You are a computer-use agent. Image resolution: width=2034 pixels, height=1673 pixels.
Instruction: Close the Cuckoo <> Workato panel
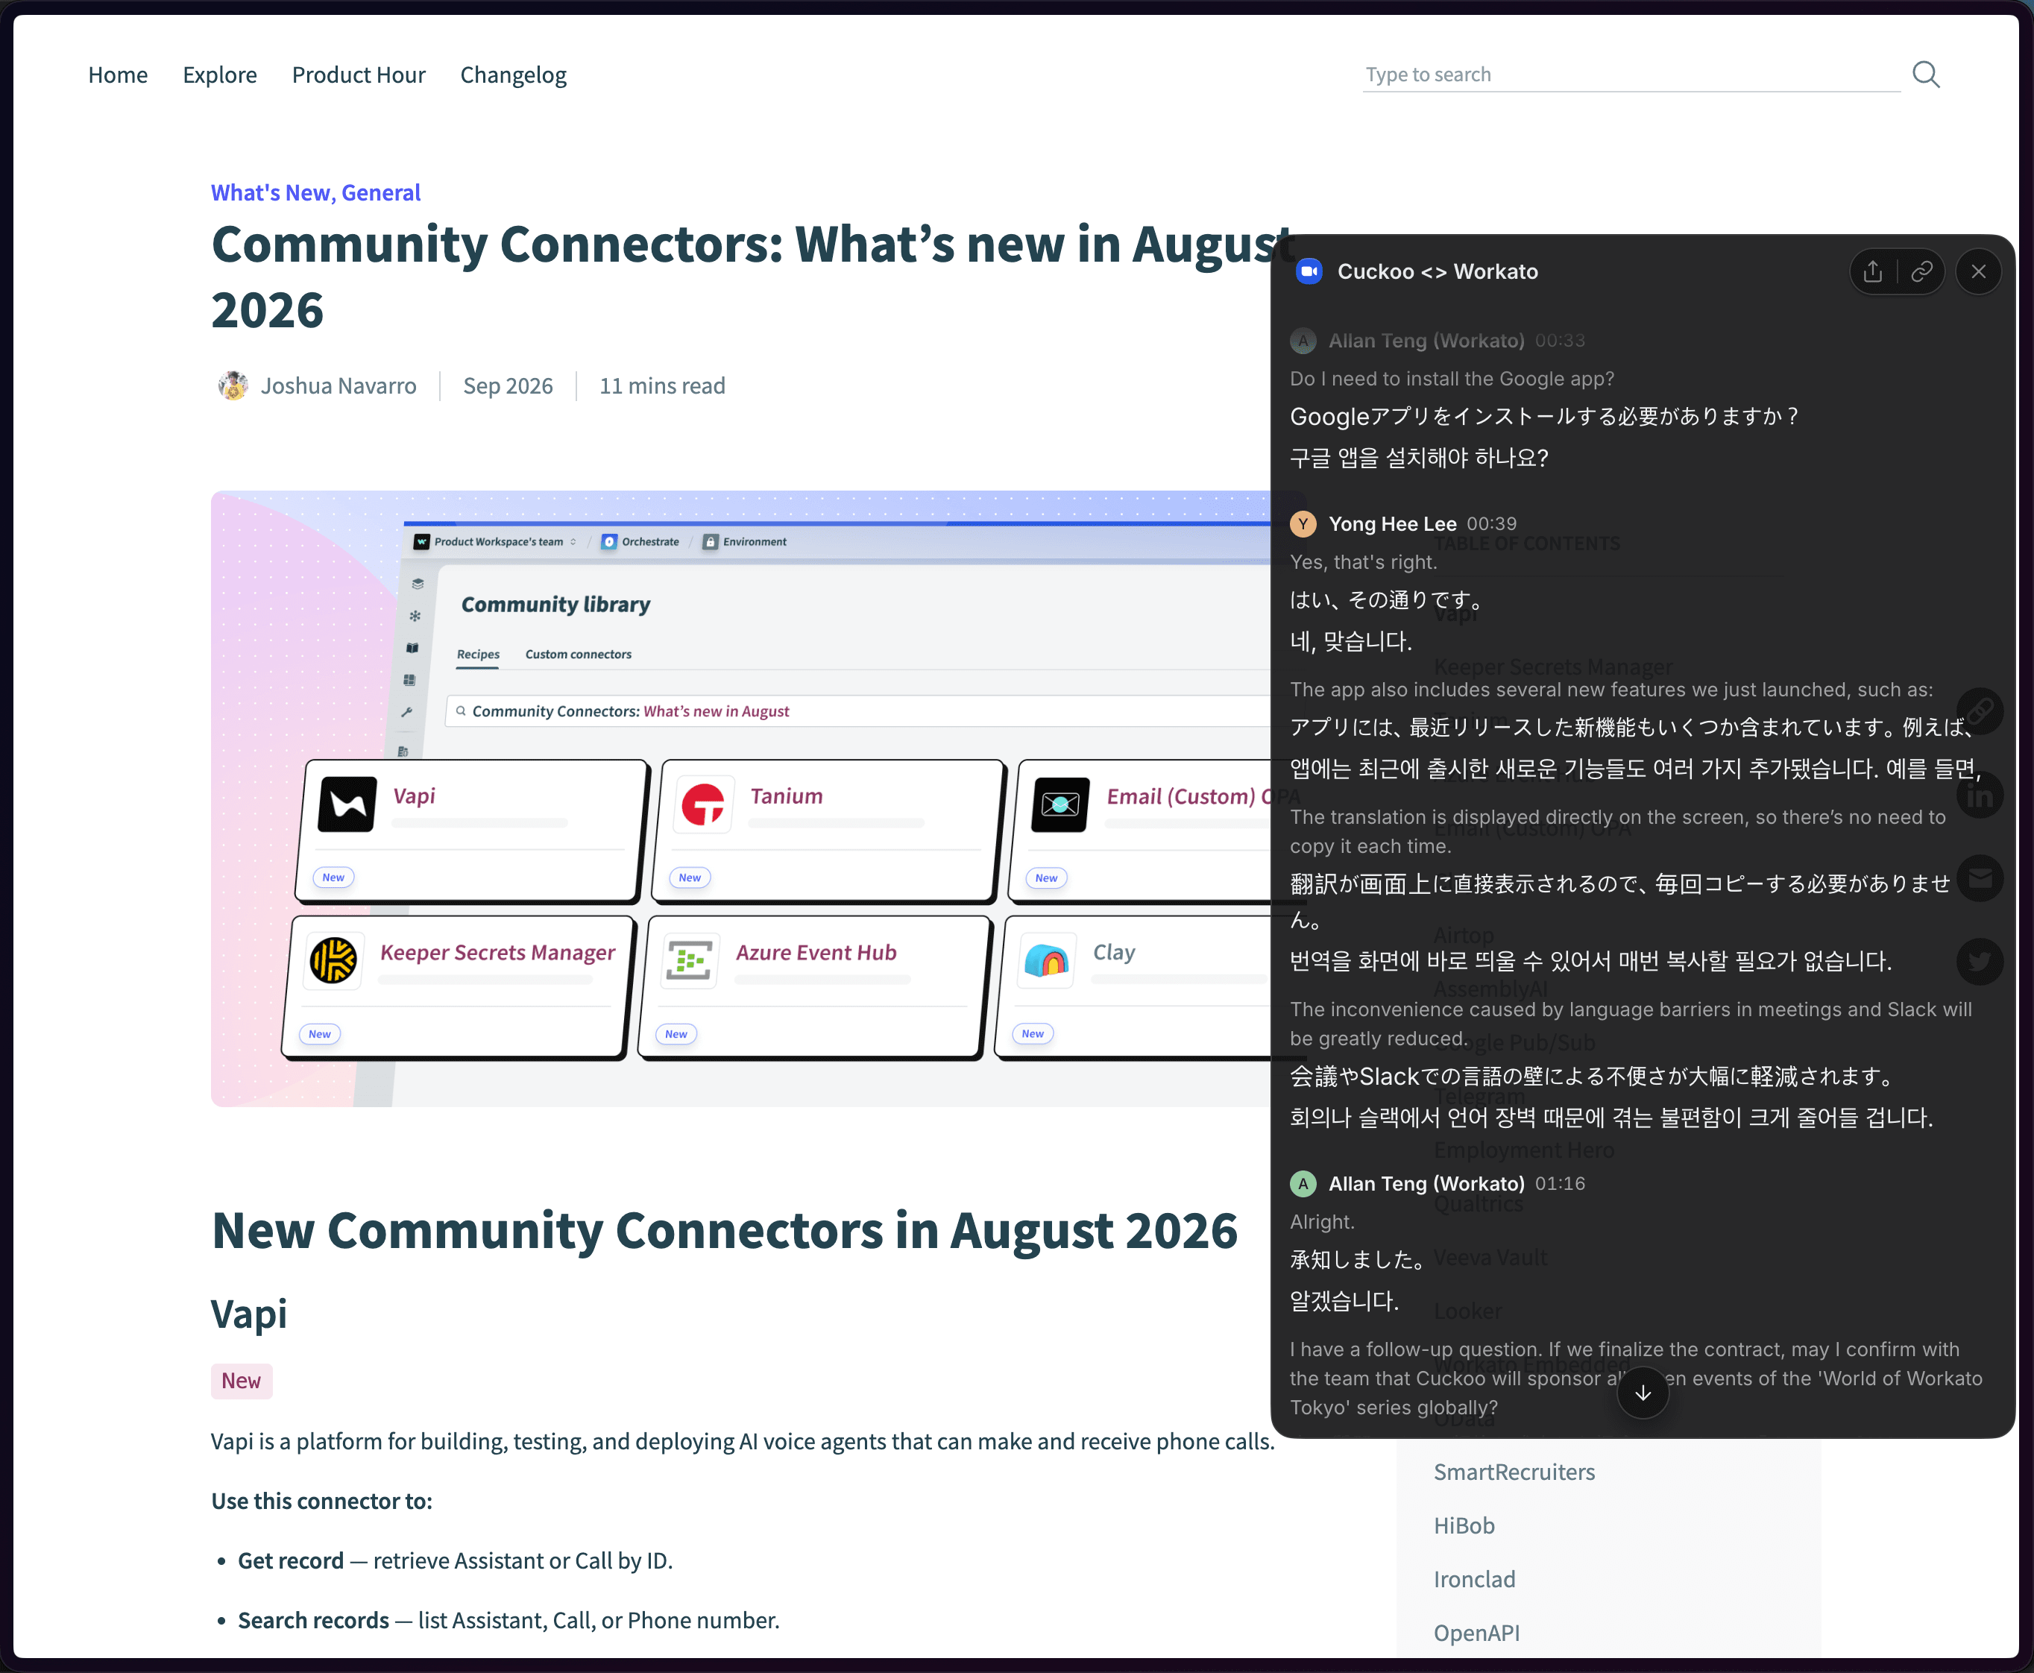pos(1978,272)
